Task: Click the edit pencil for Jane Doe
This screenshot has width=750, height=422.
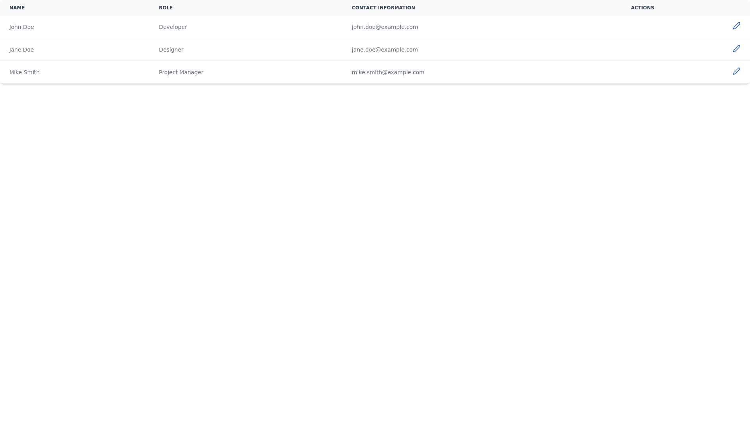Action: [x=736, y=48]
